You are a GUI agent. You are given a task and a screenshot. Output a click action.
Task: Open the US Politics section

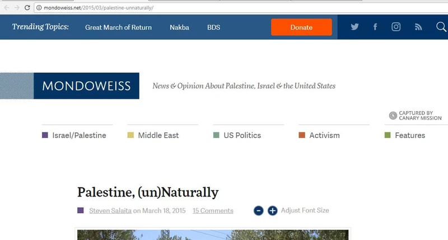coord(242,135)
